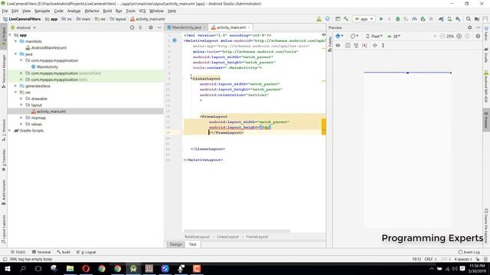The height and width of the screenshot is (275, 490).
Task: Toggle view options eye icon in Preview
Action: [338, 46]
